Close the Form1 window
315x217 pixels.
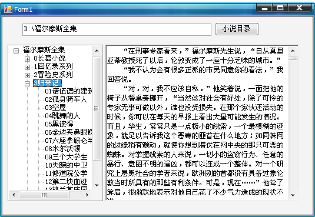pyautogui.click(x=300, y=8)
